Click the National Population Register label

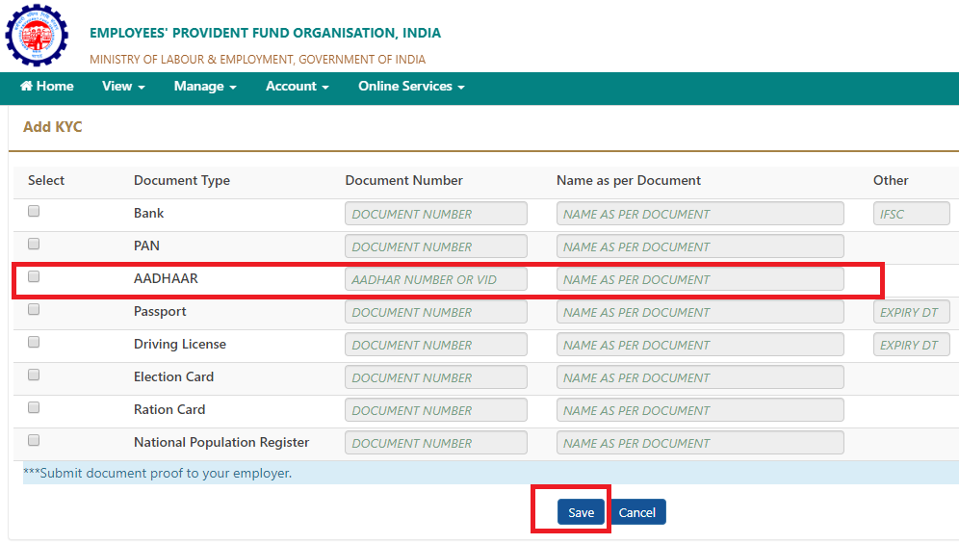[x=221, y=442]
